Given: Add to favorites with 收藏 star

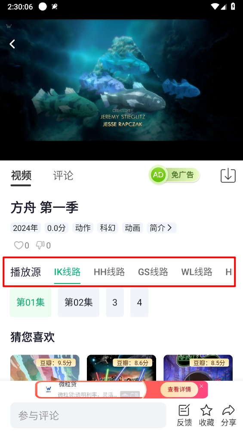Looking at the screenshot, I should pos(206,410).
